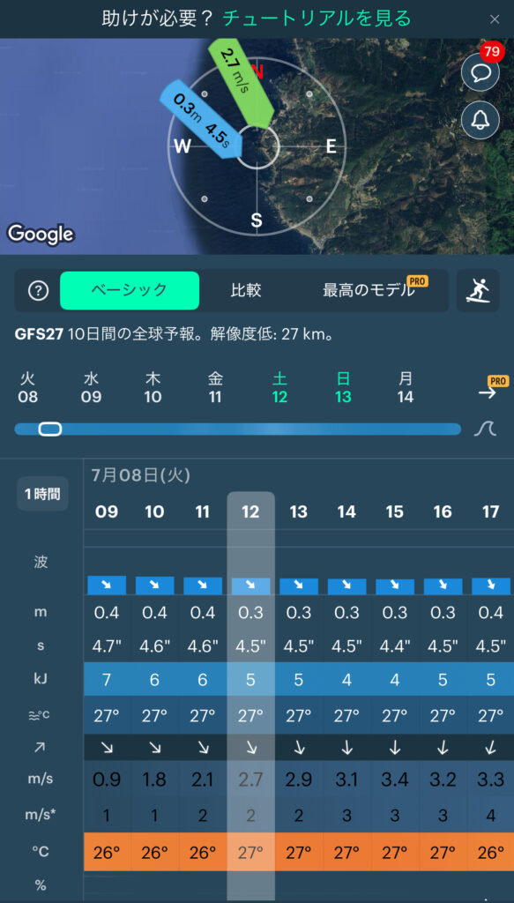Jump to Saturday 土 12 forecast
This screenshot has height=903, width=514.
[x=279, y=388]
